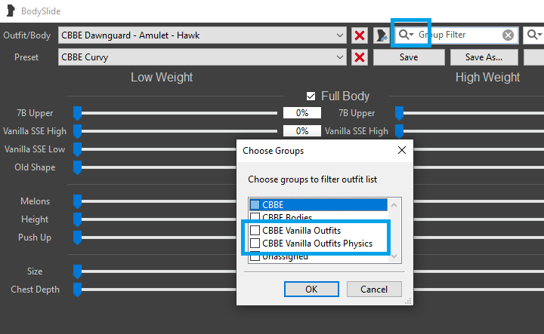Grab the Choose Groups dialog resize grip
This screenshot has height=334, width=544.
coord(408,301)
